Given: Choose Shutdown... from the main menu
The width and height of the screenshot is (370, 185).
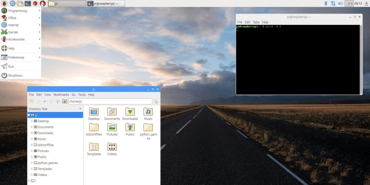Looking at the screenshot, I should click(x=21, y=76).
